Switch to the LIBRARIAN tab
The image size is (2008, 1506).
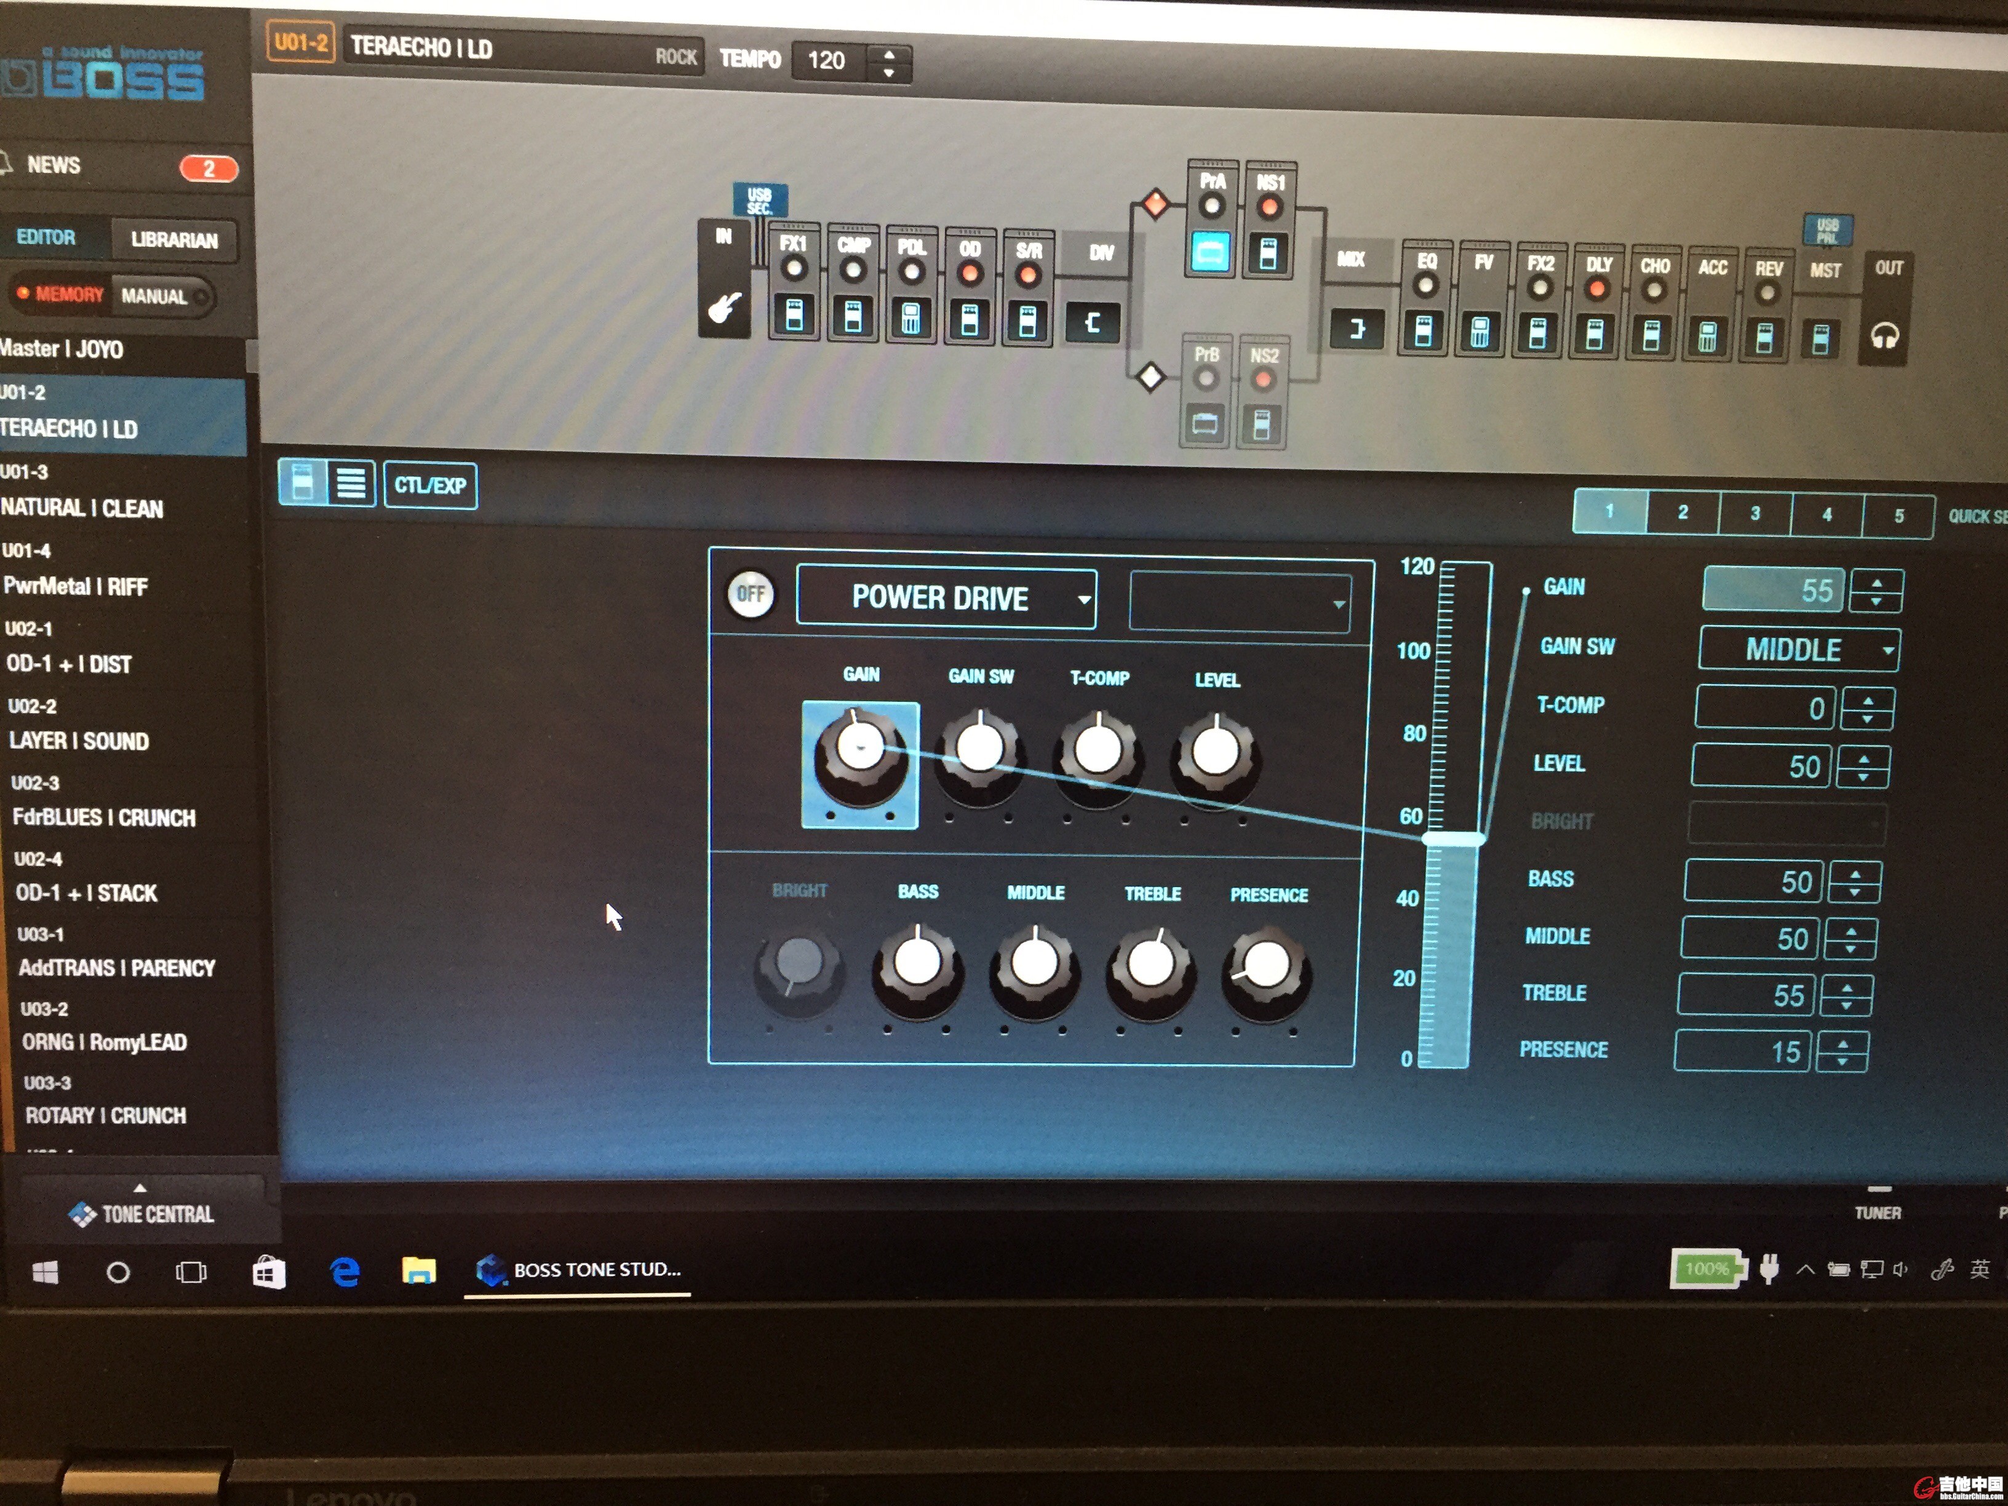(174, 240)
